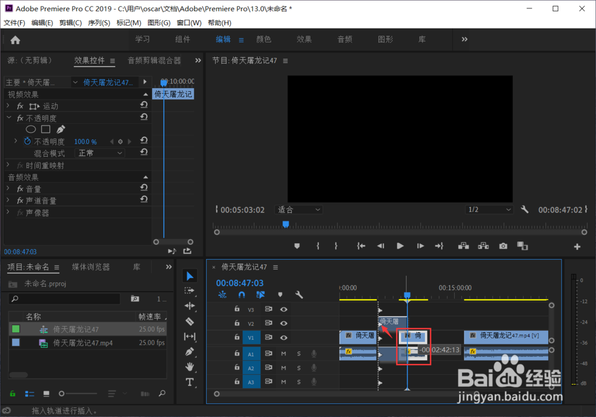Toggle A3 track lock
Screen dimensions: 596x417
(237, 381)
